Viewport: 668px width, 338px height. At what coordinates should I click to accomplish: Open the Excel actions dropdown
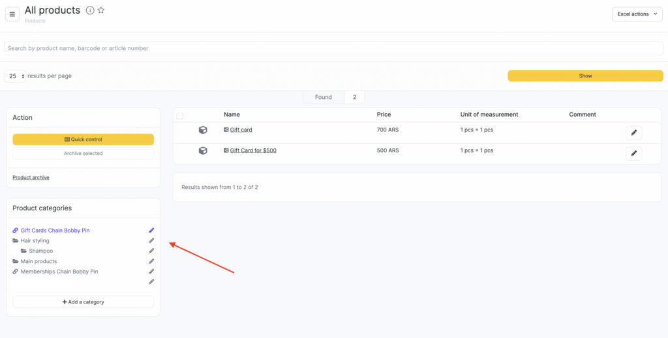pos(637,14)
